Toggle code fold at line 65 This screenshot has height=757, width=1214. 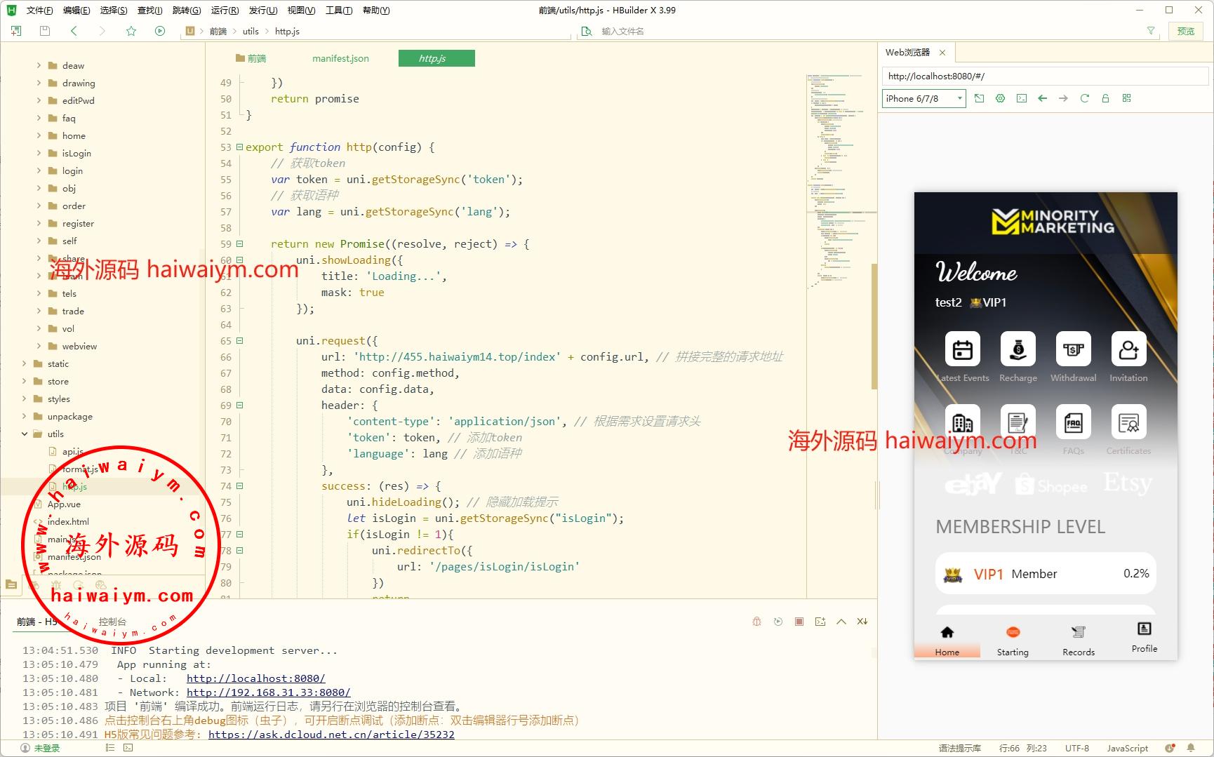click(239, 341)
